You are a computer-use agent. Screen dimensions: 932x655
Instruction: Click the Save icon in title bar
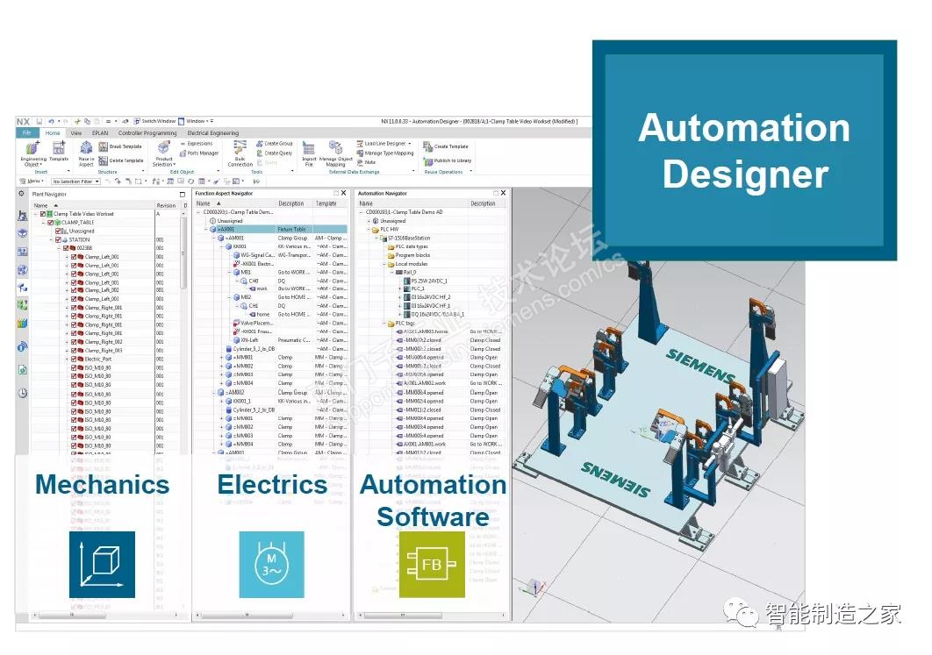(x=39, y=121)
